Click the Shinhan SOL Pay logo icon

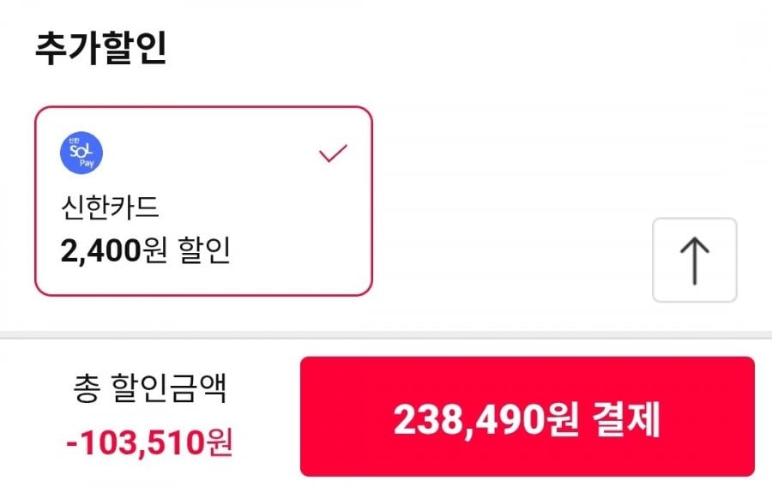[x=81, y=153]
